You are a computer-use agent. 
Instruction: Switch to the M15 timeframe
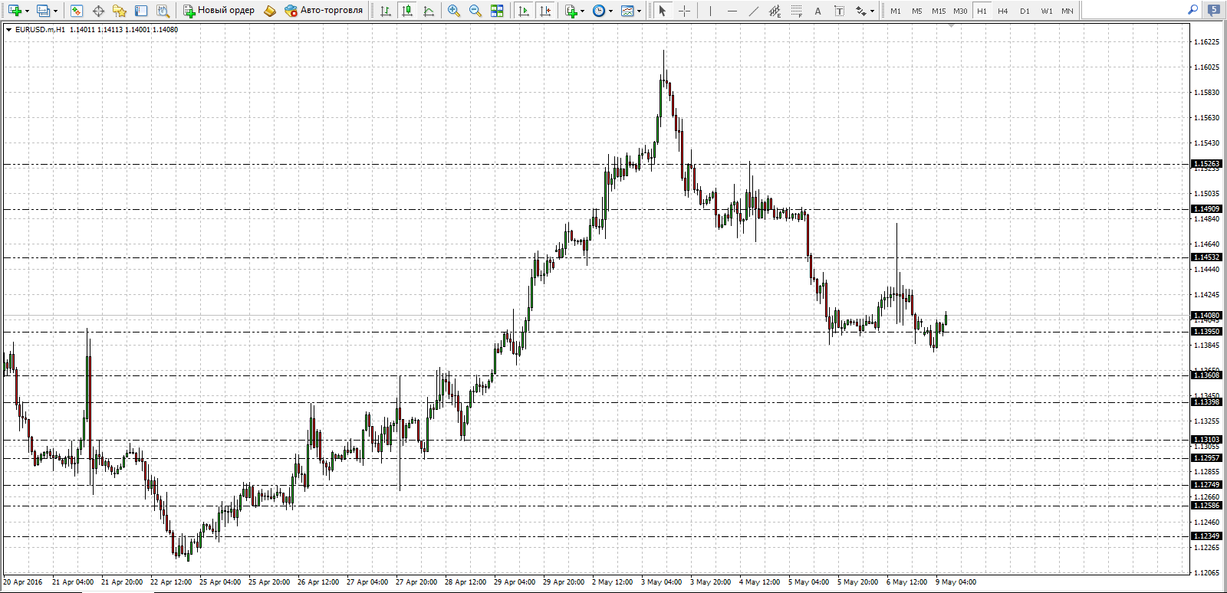point(939,11)
